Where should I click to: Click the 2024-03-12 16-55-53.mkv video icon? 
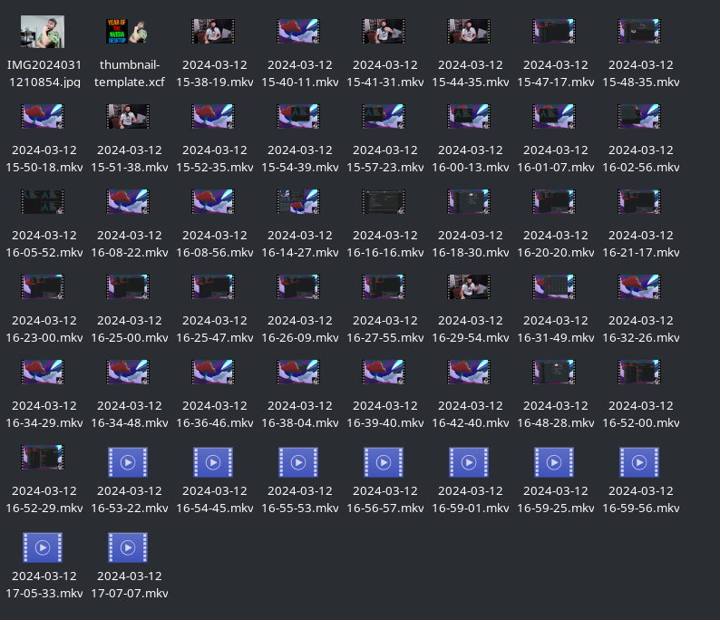(298, 462)
